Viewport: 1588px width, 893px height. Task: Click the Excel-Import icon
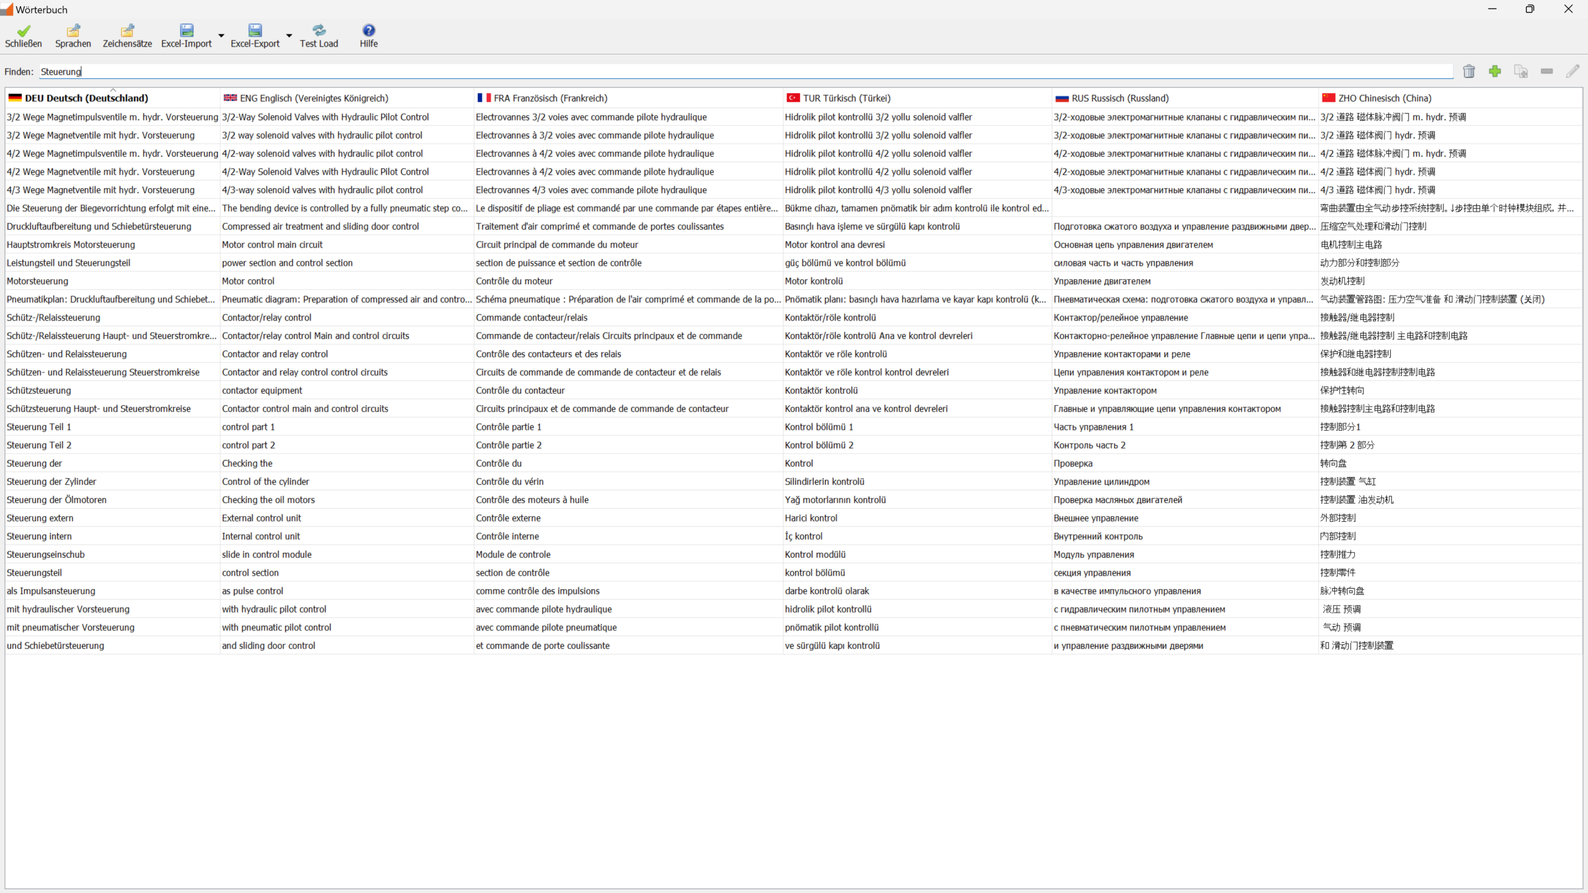click(x=187, y=30)
